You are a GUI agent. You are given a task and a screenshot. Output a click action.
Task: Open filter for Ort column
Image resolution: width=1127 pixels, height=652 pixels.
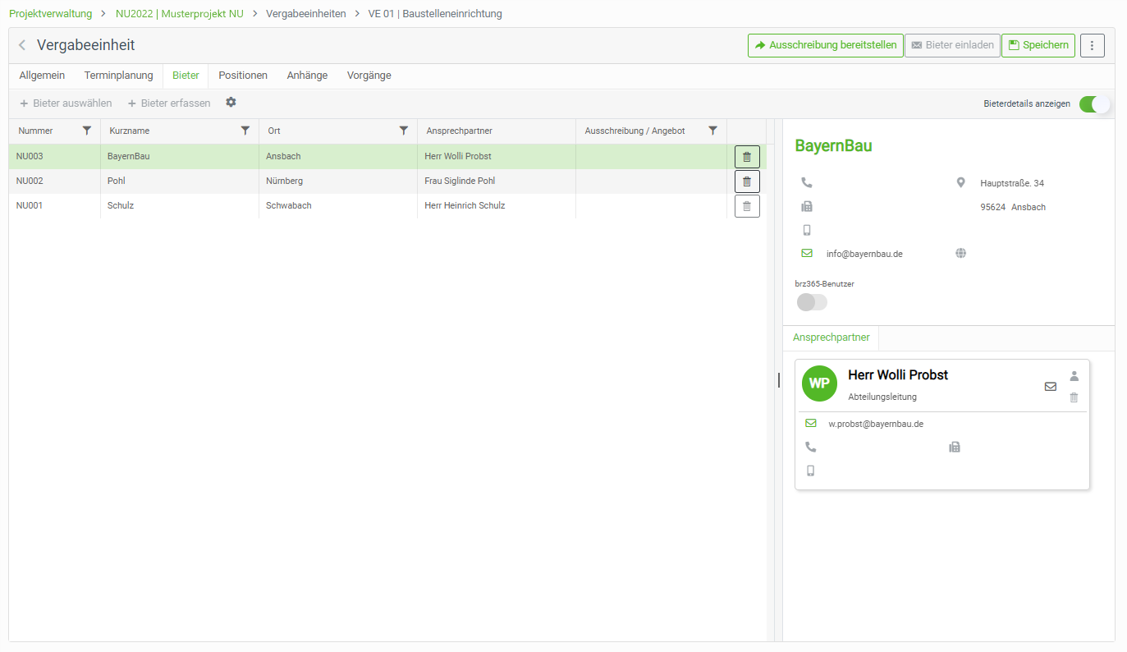[x=403, y=131]
